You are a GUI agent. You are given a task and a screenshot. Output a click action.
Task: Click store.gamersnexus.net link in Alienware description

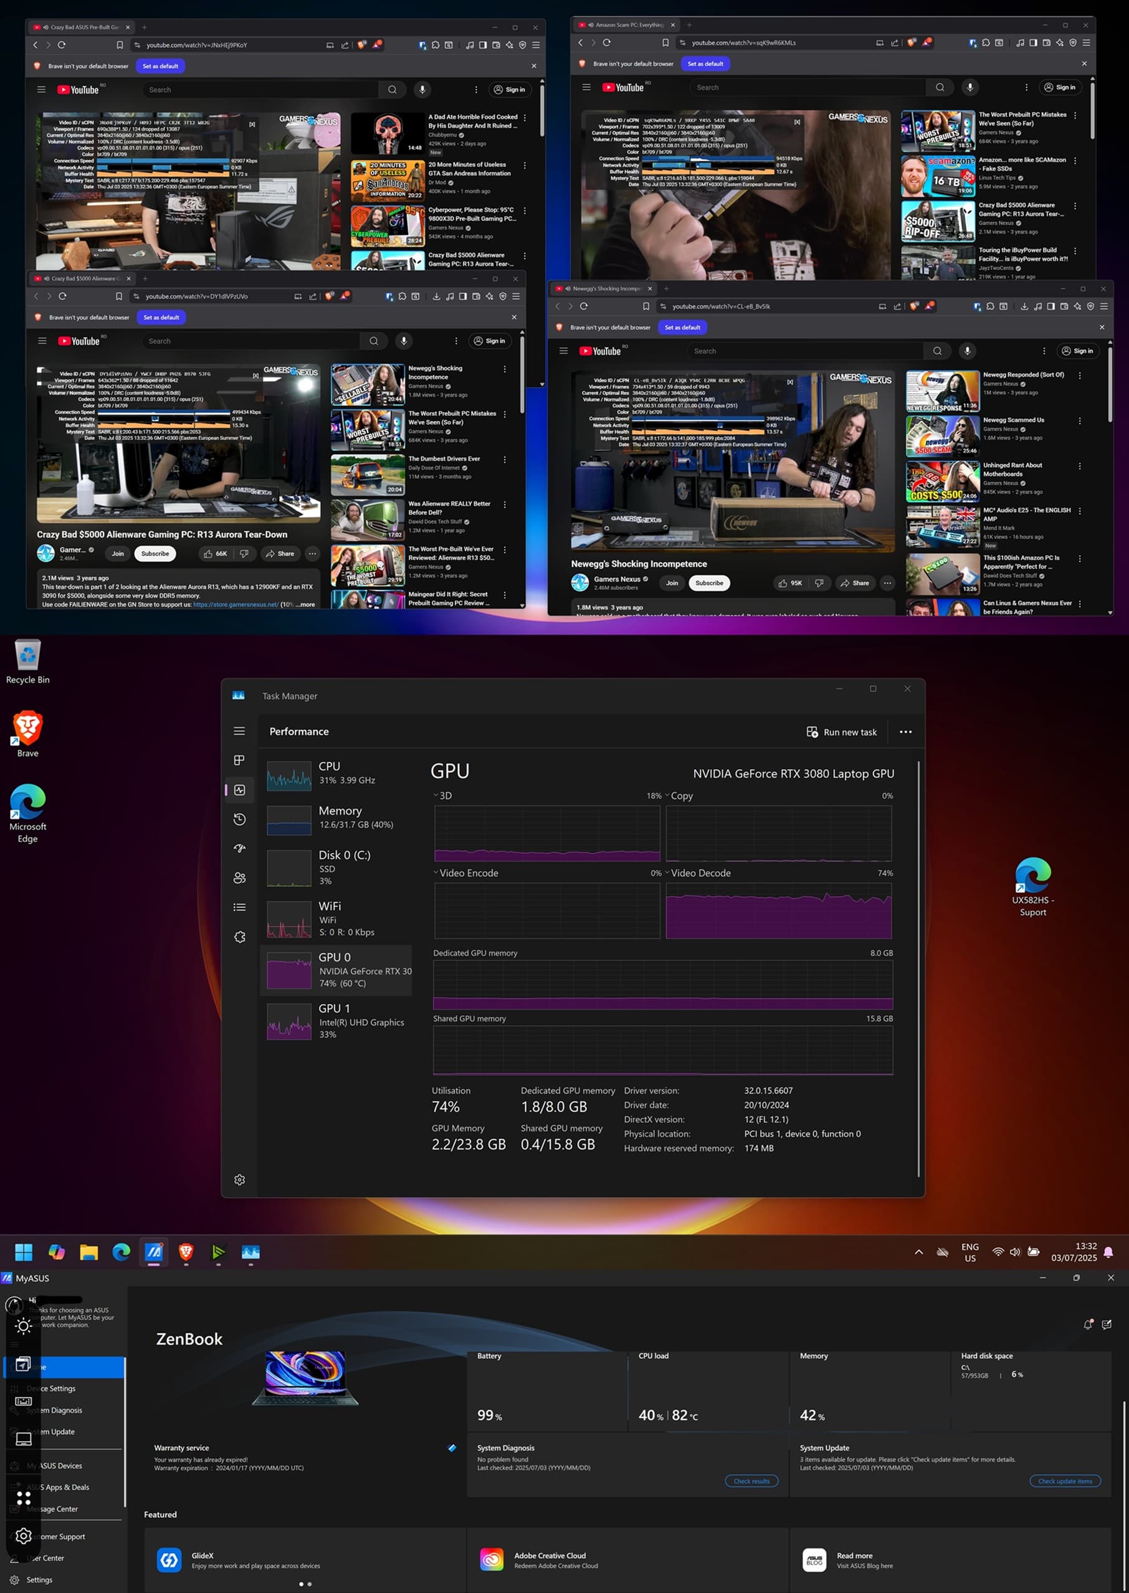(x=236, y=605)
